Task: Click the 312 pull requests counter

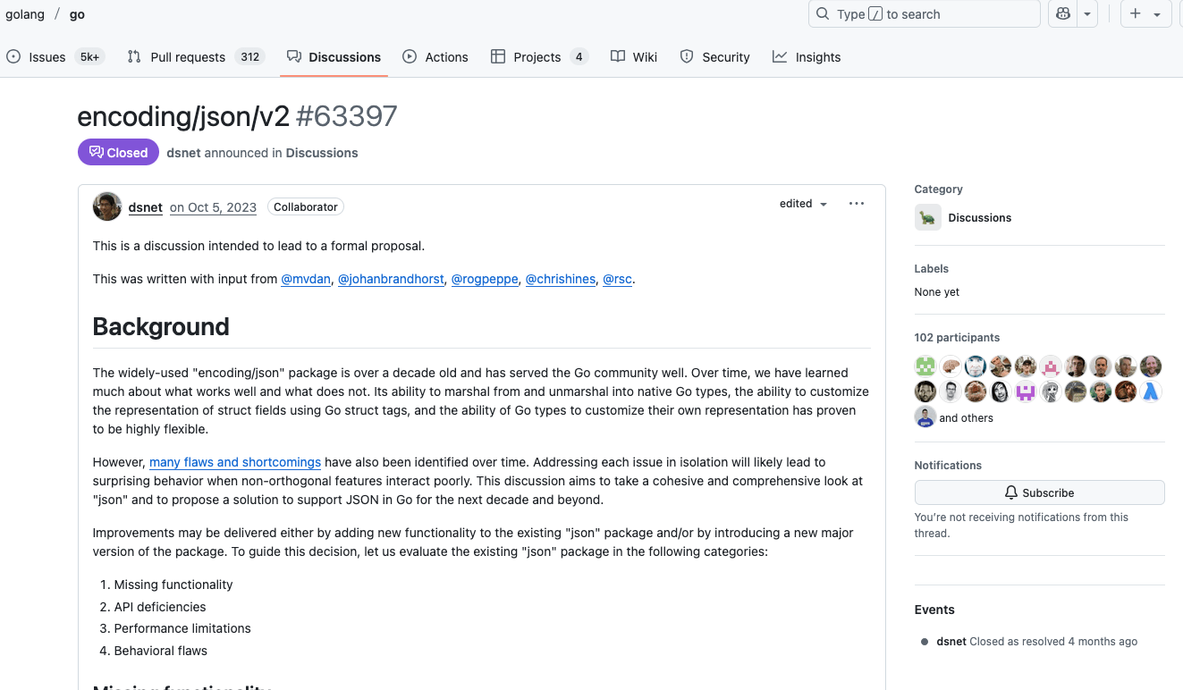Action: (x=249, y=57)
